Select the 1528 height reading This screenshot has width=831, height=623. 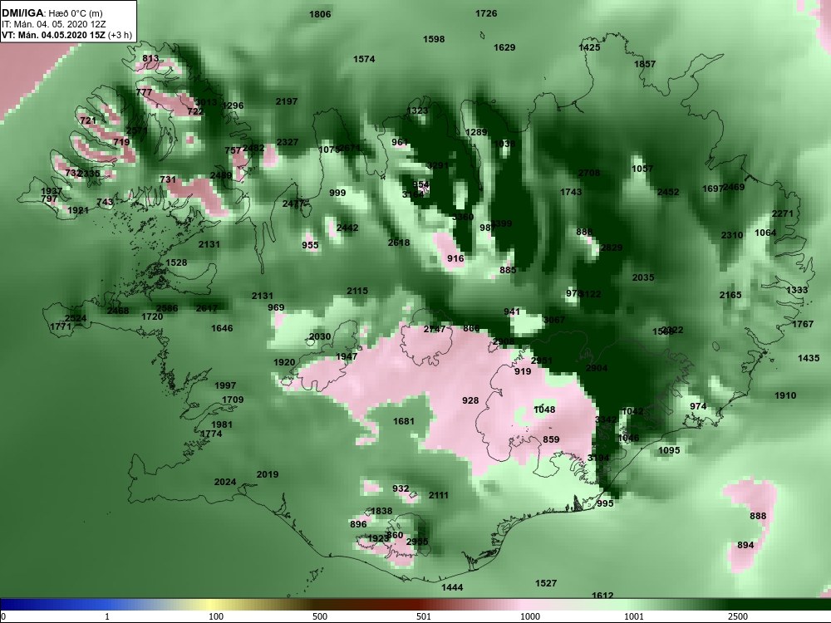(x=176, y=262)
